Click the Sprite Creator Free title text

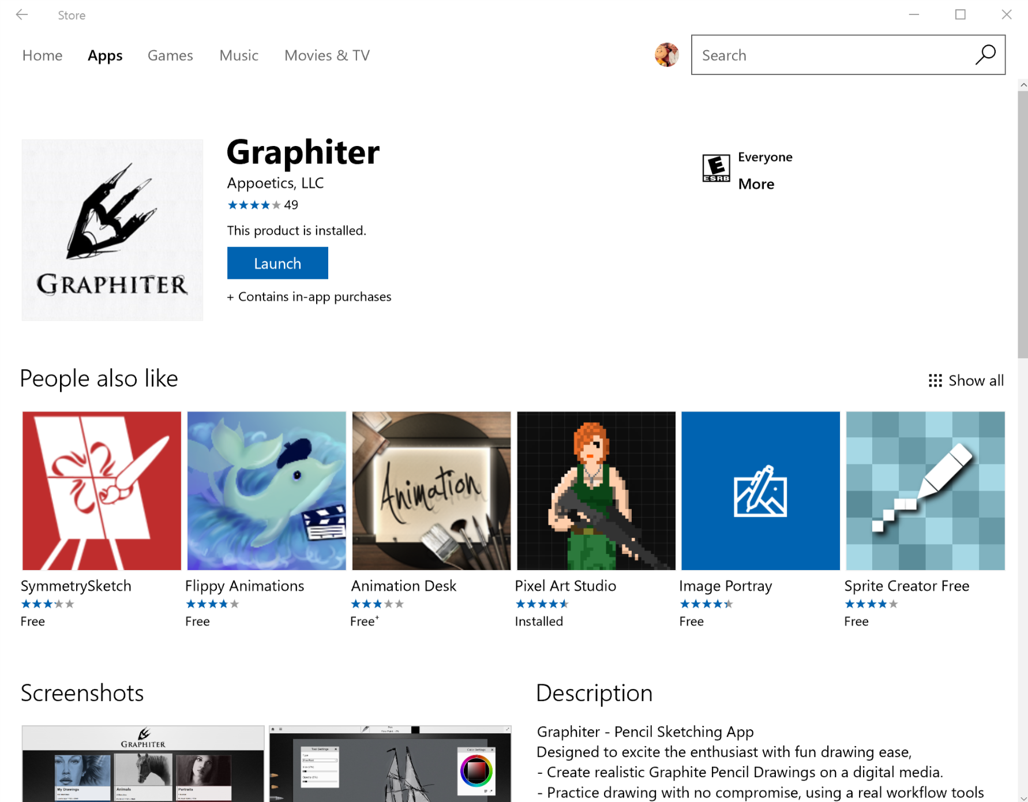(907, 586)
